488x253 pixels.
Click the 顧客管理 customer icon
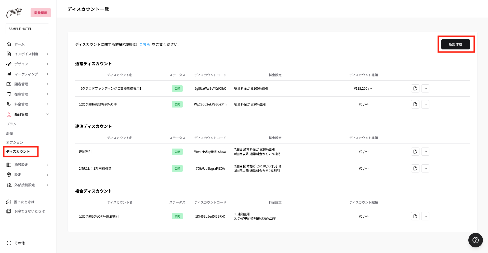click(x=9, y=84)
